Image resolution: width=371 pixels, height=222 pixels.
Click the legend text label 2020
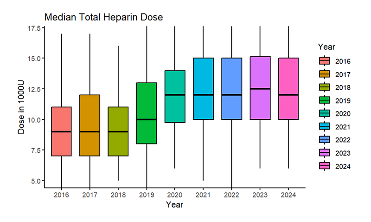click(343, 114)
